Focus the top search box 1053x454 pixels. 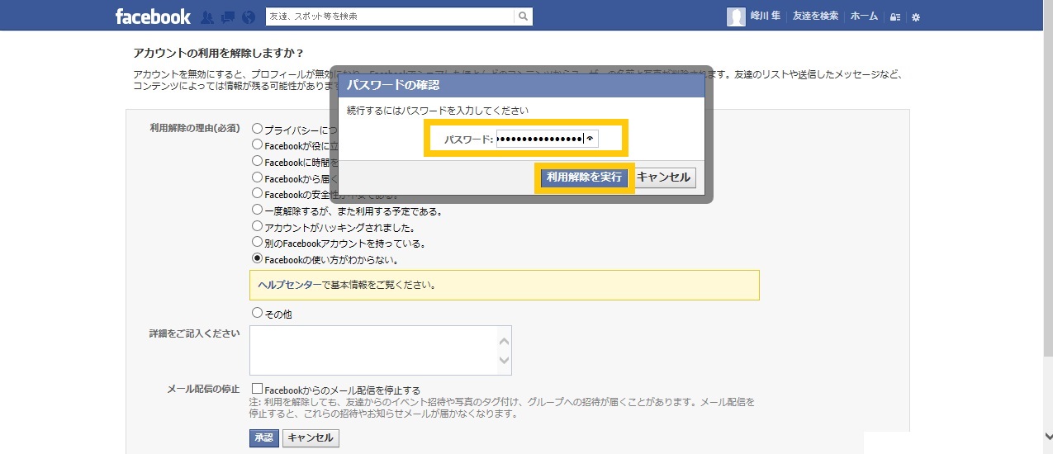tap(390, 16)
